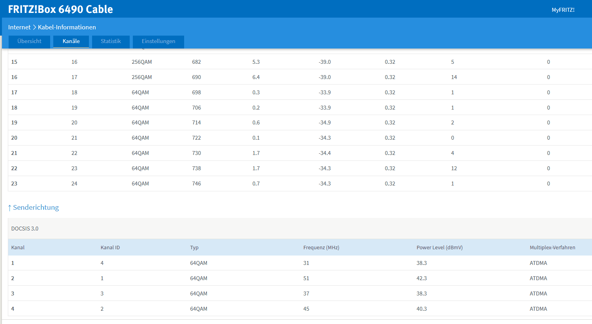592x324 pixels.
Task: Click channel number 17 in first column
Action: pos(14,92)
